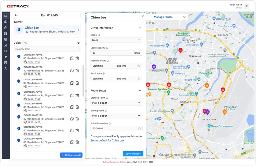Click Set as default for Chien Lee

click(x=107, y=140)
